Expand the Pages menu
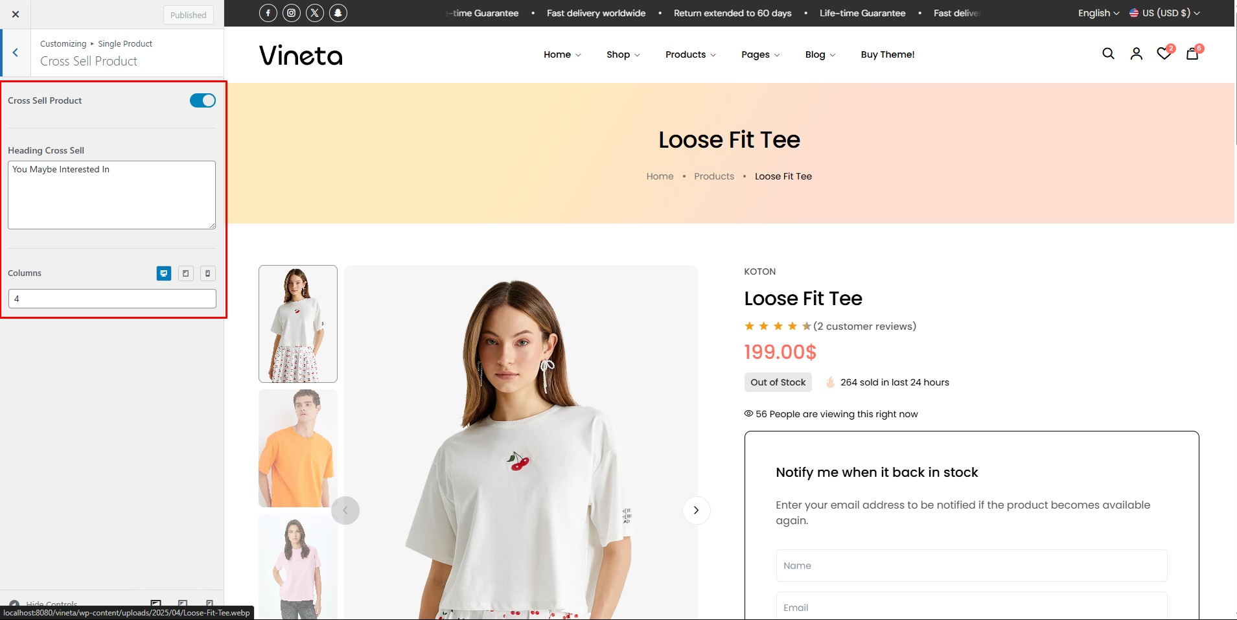Image resolution: width=1237 pixels, height=620 pixels. pyautogui.click(x=761, y=54)
